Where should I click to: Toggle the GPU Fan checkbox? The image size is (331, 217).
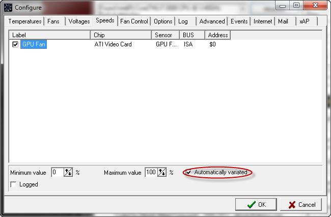pos(15,45)
